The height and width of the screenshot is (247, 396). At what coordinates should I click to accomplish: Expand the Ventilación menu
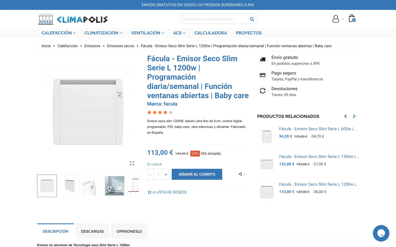(148, 33)
